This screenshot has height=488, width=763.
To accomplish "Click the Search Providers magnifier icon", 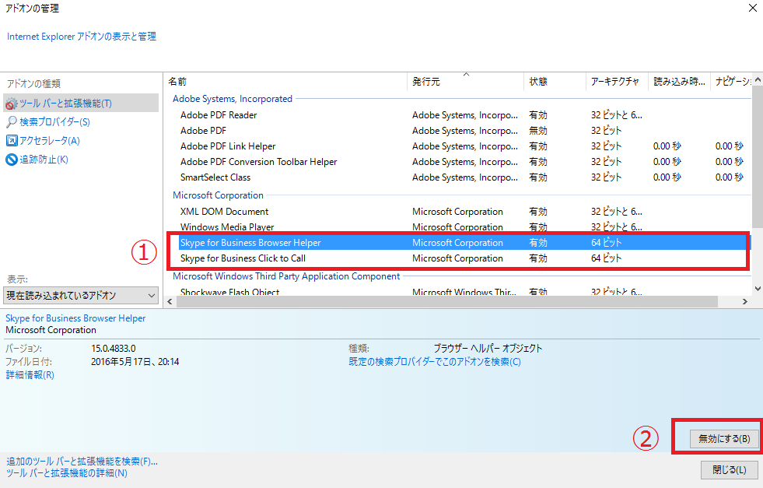I will [x=11, y=121].
